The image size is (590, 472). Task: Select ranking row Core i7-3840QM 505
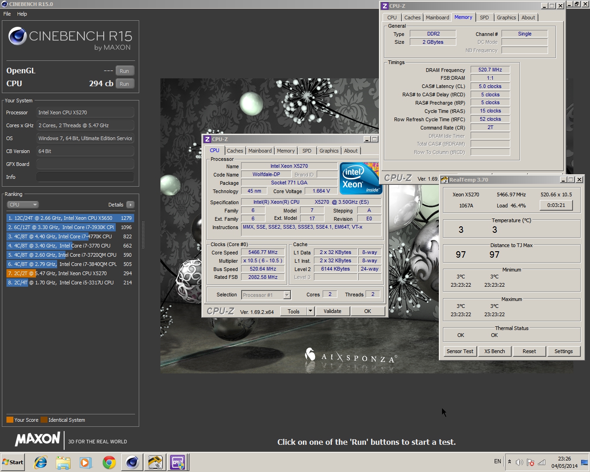(70, 264)
